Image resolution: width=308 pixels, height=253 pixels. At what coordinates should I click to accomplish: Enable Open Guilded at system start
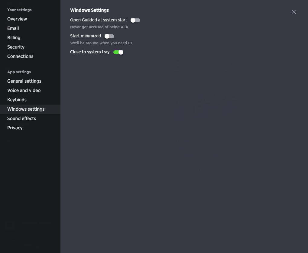pos(135,20)
